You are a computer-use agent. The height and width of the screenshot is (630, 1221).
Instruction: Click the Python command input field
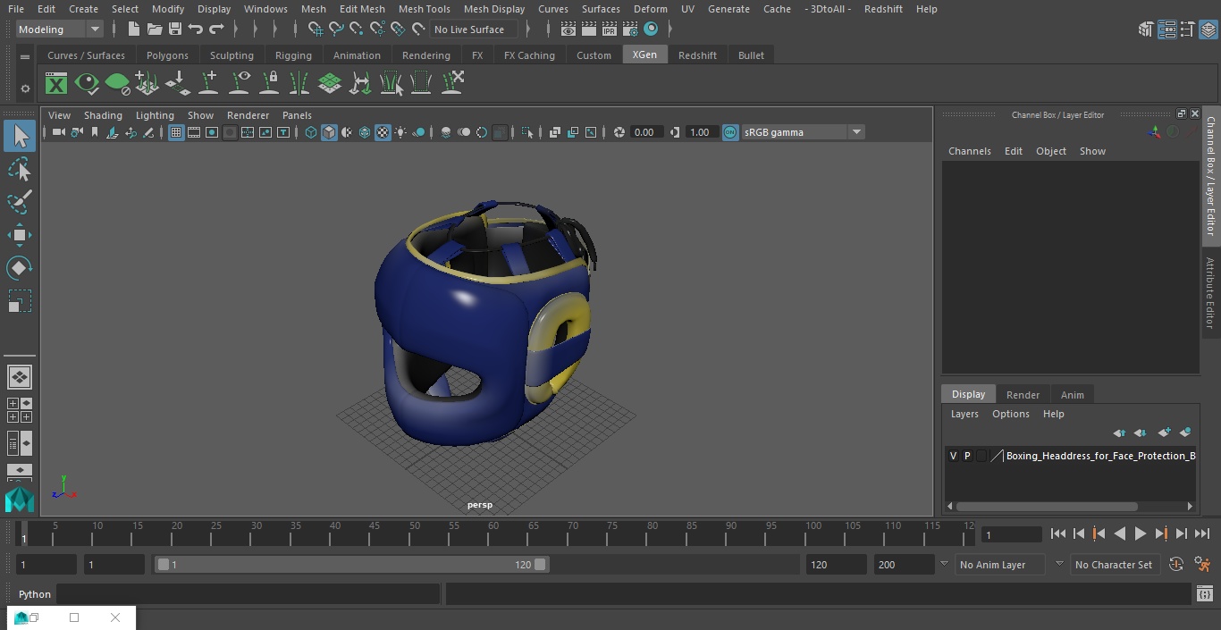pyautogui.click(x=248, y=594)
